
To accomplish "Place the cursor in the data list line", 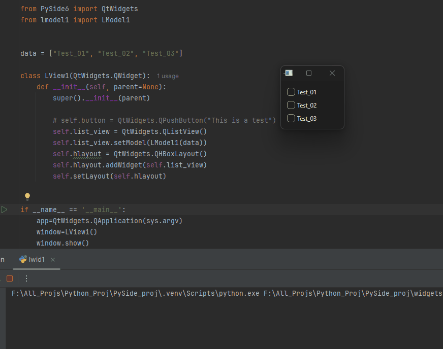I will 102,53.
